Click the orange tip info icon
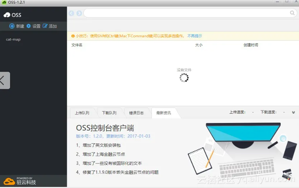This screenshot has width=299, height=188. [x=73, y=36]
